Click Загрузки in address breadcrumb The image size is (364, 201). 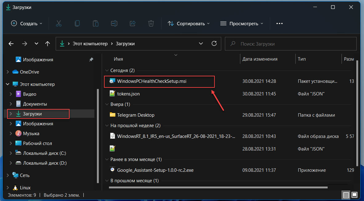[125, 44]
